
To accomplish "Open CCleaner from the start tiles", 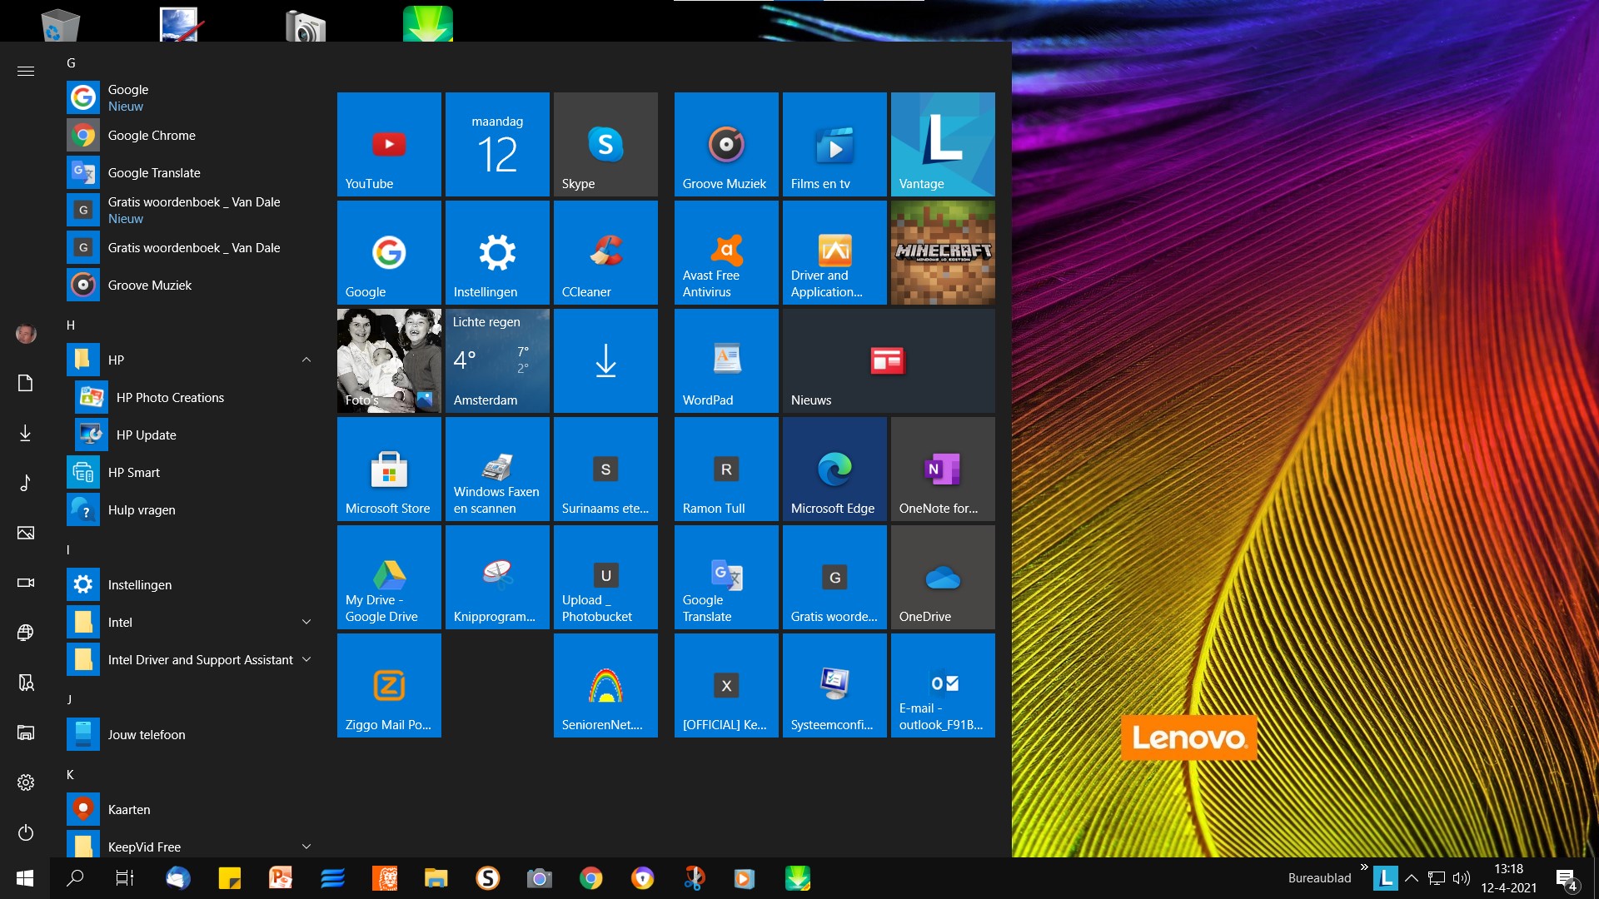I will (x=605, y=252).
